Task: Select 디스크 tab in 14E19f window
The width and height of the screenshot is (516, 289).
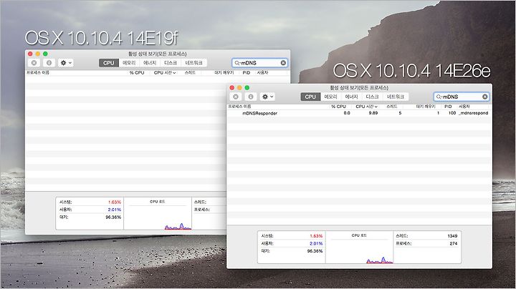Action: 171,63
